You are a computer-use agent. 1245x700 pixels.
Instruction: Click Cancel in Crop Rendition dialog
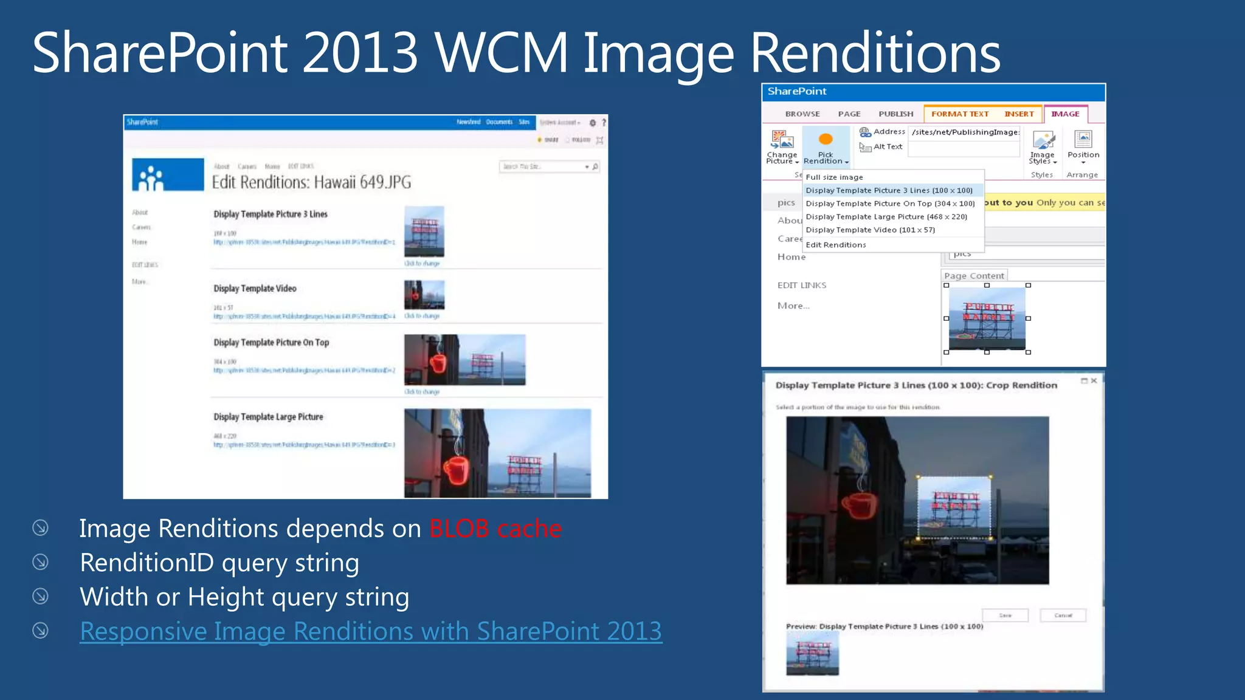pos(1063,616)
